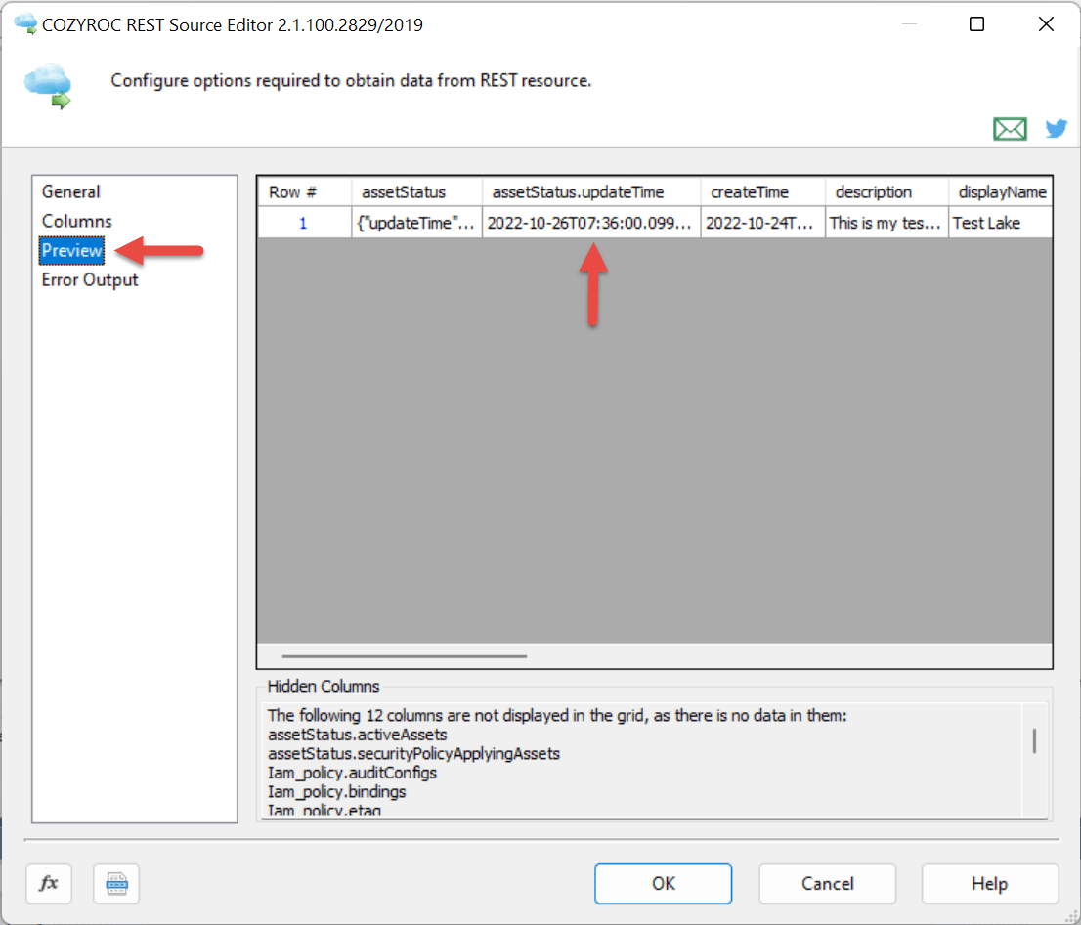This screenshot has height=925, width=1081.
Task: Confirm with the OK button
Action: [x=664, y=883]
